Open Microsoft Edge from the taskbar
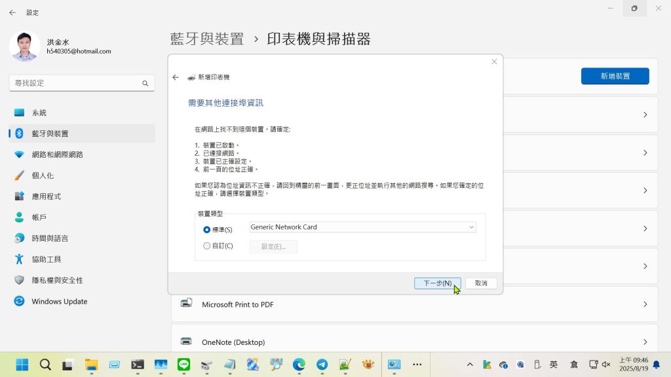Image resolution: width=671 pixels, height=377 pixels. pos(298,365)
